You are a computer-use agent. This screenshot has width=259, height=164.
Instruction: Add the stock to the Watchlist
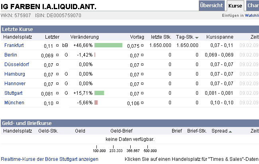pyautogui.click(x=251, y=16)
